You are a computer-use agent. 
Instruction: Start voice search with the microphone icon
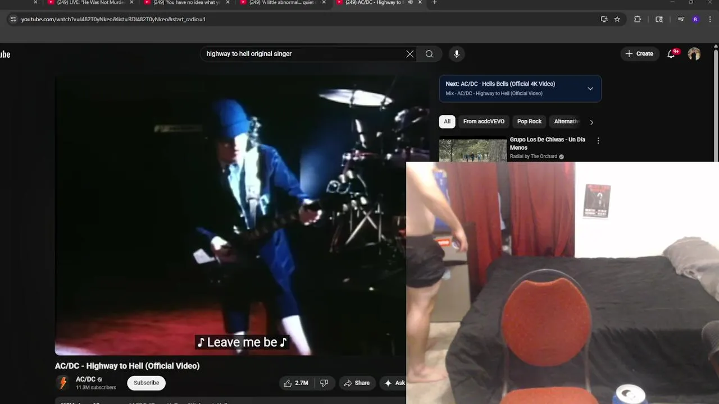pos(457,54)
